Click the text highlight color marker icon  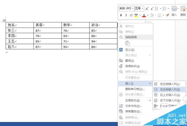click(x=136, y=15)
